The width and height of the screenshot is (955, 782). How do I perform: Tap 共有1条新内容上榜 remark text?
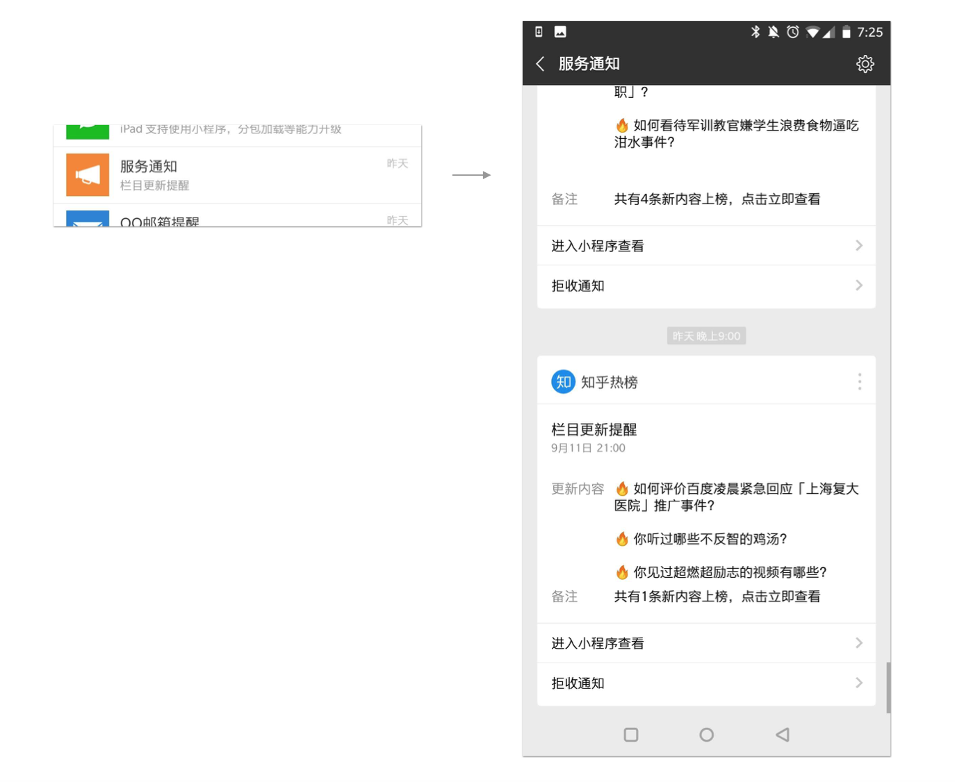tap(717, 597)
